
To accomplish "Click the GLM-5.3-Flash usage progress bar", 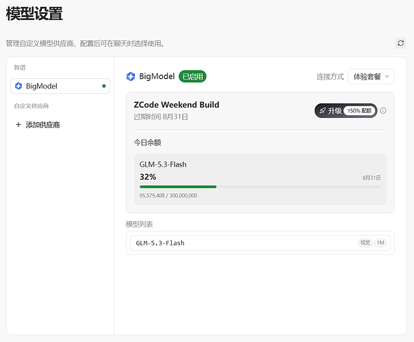I will pos(260,186).
